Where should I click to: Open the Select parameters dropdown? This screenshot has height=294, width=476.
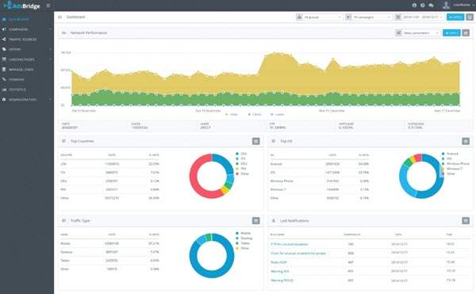[421, 32]
